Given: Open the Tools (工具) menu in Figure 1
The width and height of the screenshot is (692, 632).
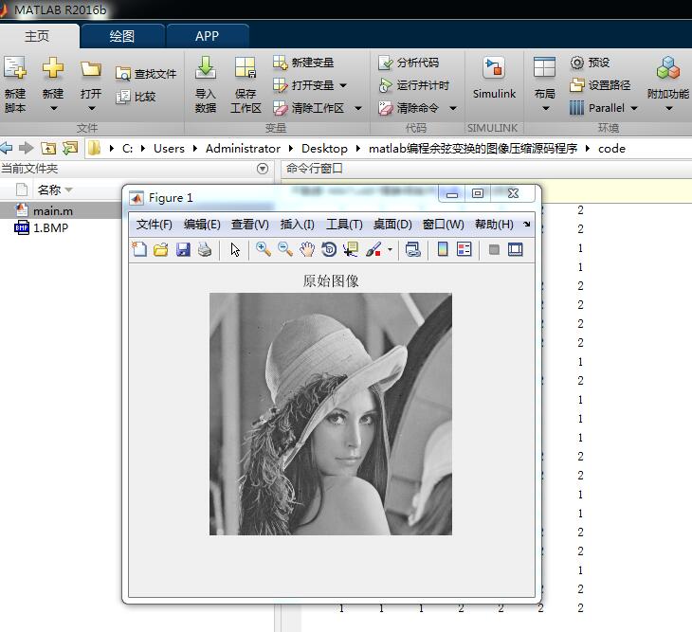Looking at the screenshot, I should click(x=344, y=225).
